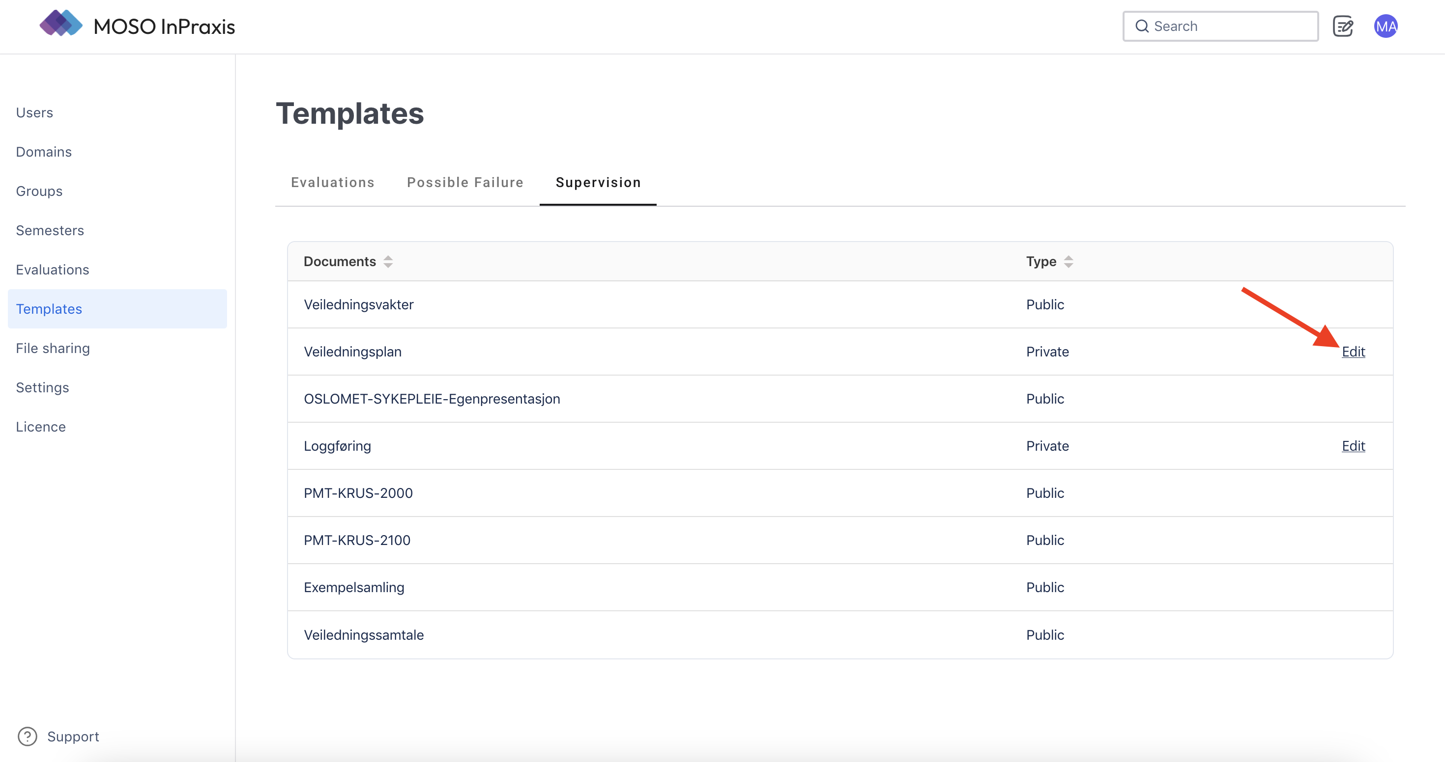Select the Veiledningsvakter document row

(358, 305)
